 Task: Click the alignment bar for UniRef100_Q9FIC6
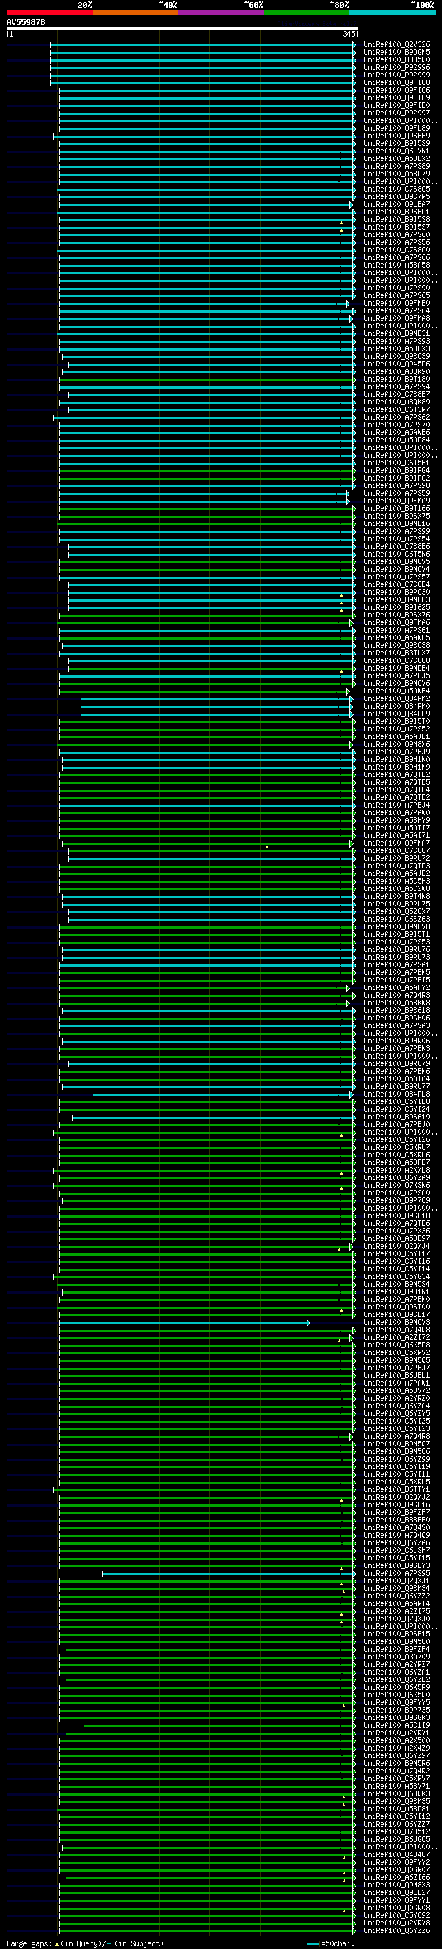207,90
